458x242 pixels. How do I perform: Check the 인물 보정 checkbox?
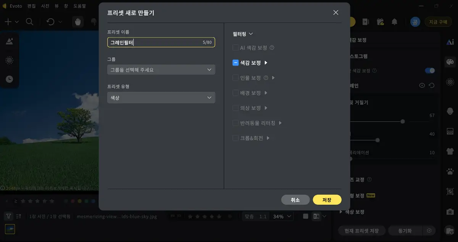[x=235, y=78]
